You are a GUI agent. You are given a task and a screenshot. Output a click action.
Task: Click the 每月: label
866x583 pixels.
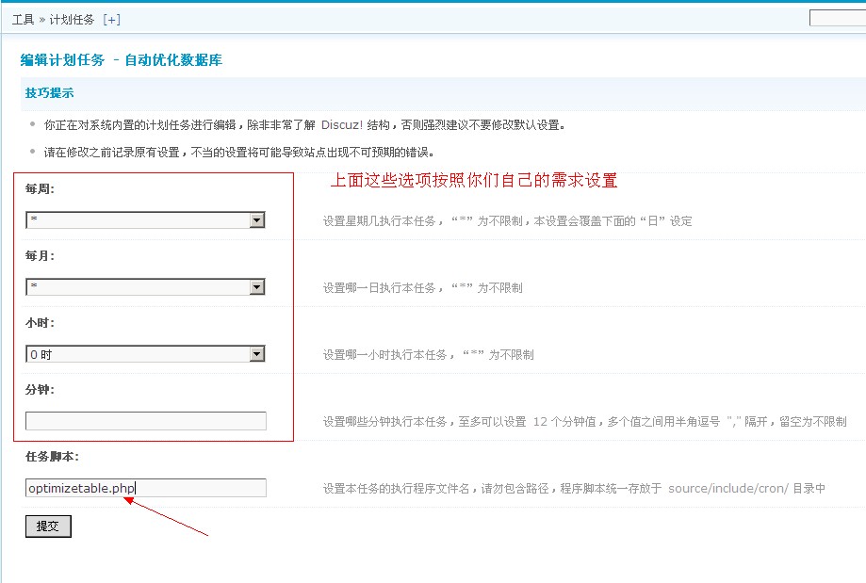pos(40,255)
